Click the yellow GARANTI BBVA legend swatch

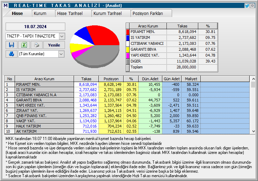(x=128, y=50)
